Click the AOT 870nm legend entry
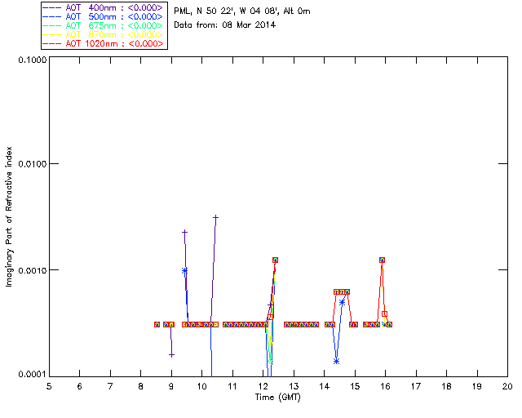 (104, 34)
